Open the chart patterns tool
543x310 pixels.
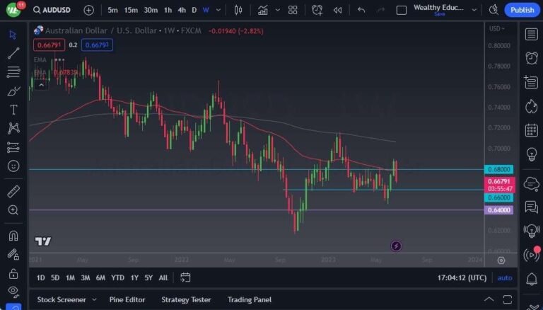(x=13, y=128)
